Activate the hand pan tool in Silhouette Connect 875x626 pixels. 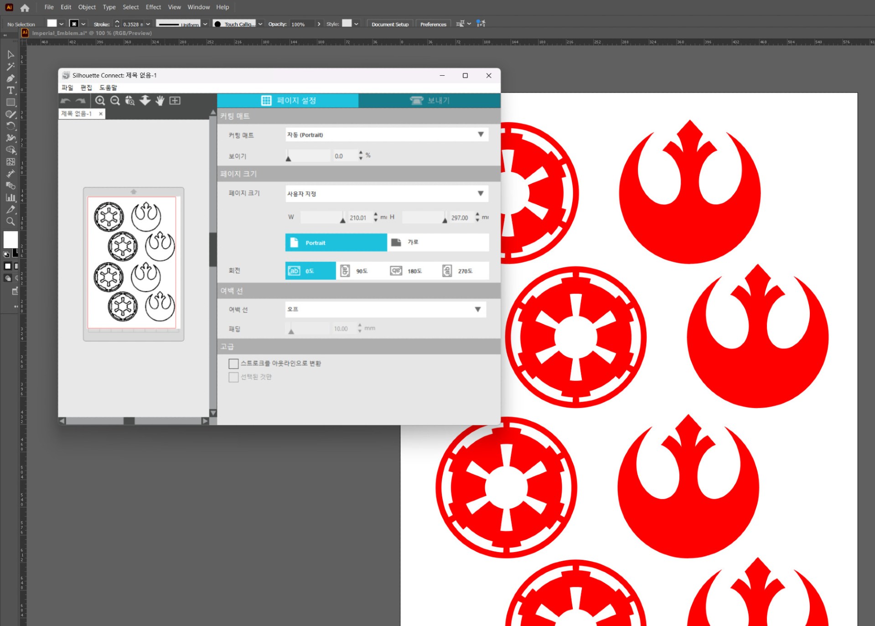[160, 101]
